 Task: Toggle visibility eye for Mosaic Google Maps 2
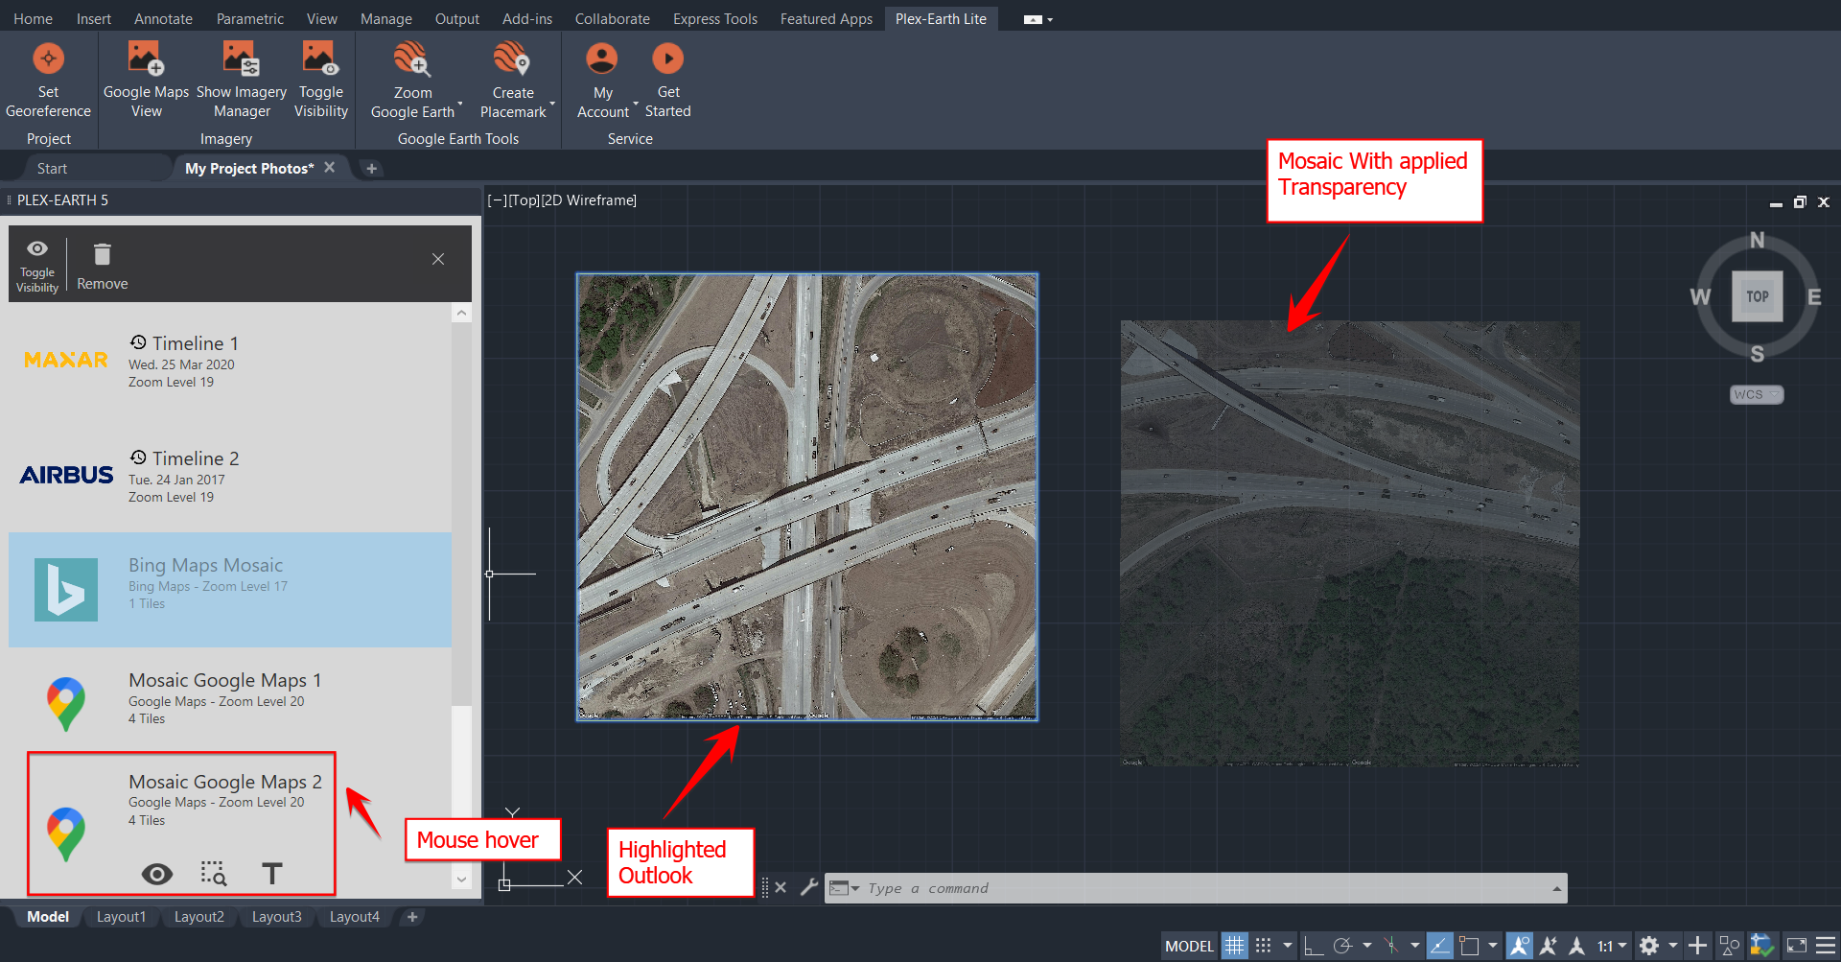coord(157,873)
